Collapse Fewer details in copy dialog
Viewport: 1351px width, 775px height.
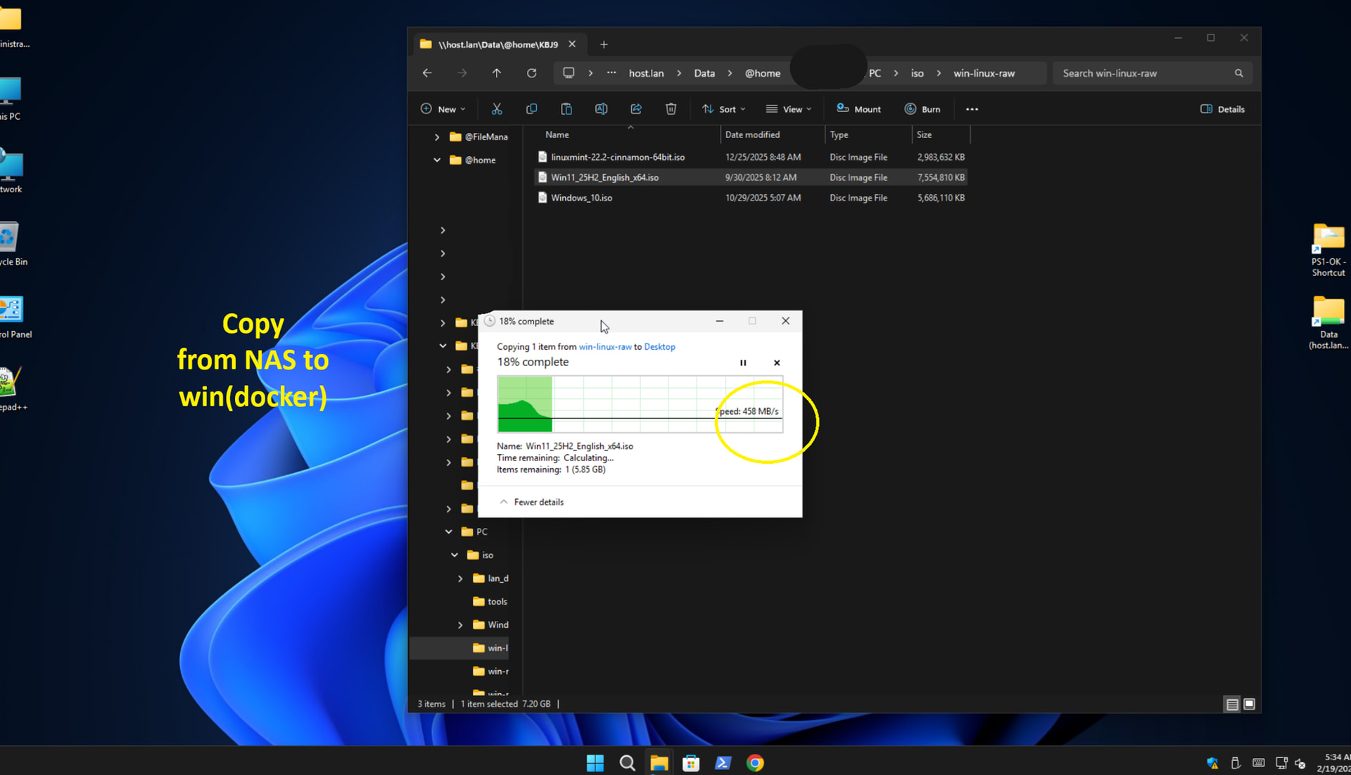[531, 502]
